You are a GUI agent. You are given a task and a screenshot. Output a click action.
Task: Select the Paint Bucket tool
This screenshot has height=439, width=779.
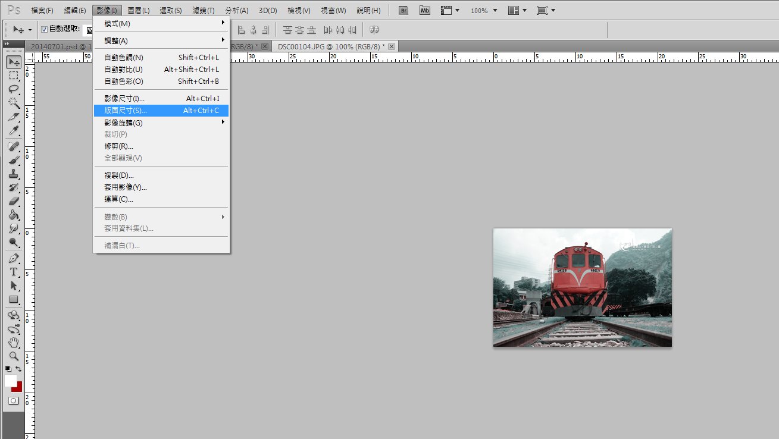point(13,215)
